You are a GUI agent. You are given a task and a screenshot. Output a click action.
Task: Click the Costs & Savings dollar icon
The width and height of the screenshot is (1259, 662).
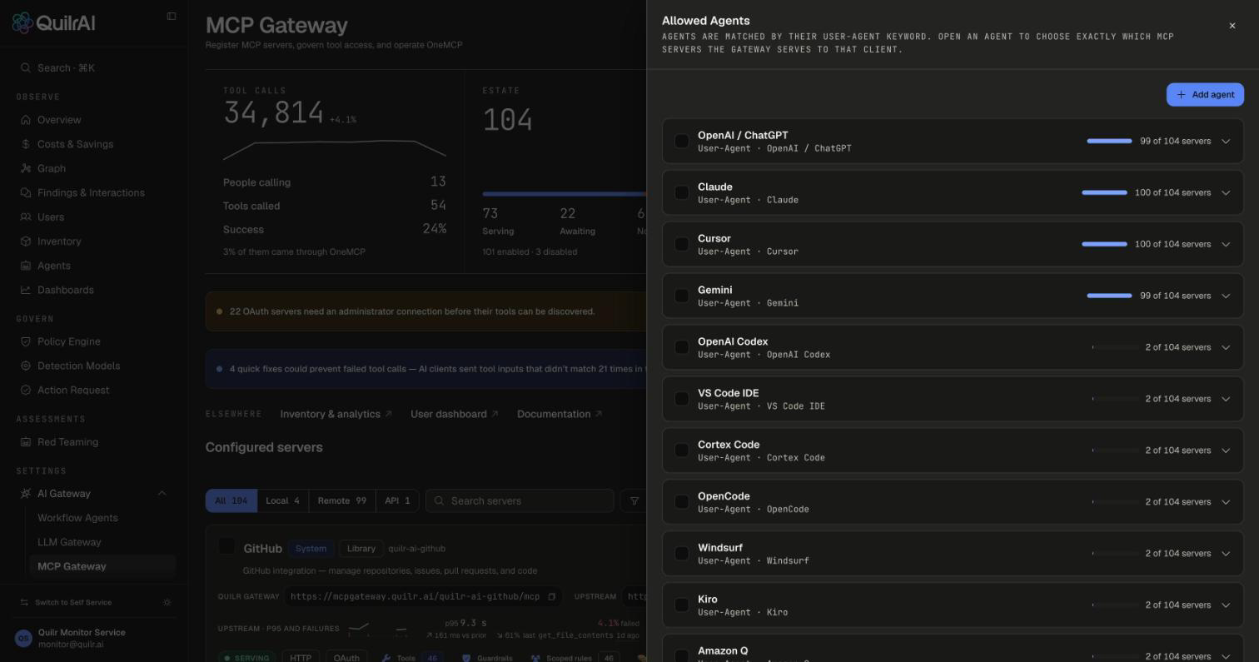click(x=26, y=144)
